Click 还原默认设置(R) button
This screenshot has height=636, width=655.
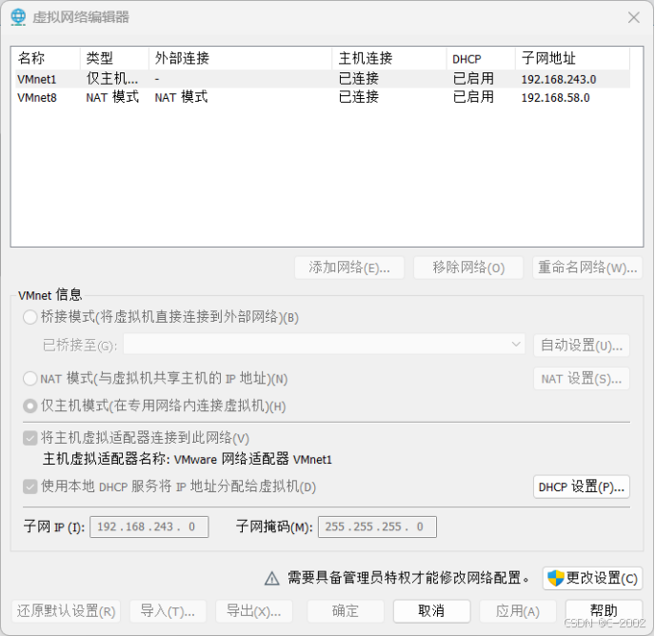click(66, 611)
